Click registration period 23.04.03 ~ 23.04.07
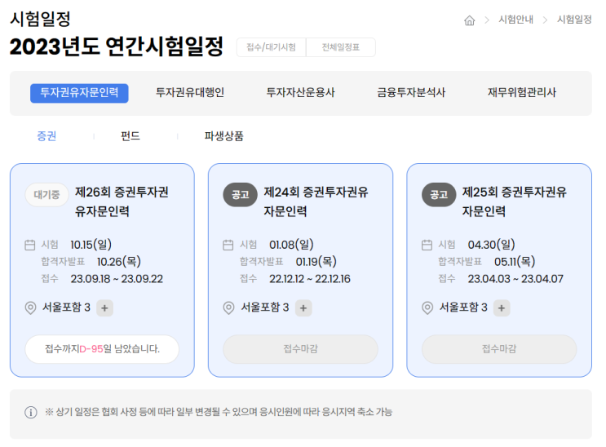 [x=515, y=279]
